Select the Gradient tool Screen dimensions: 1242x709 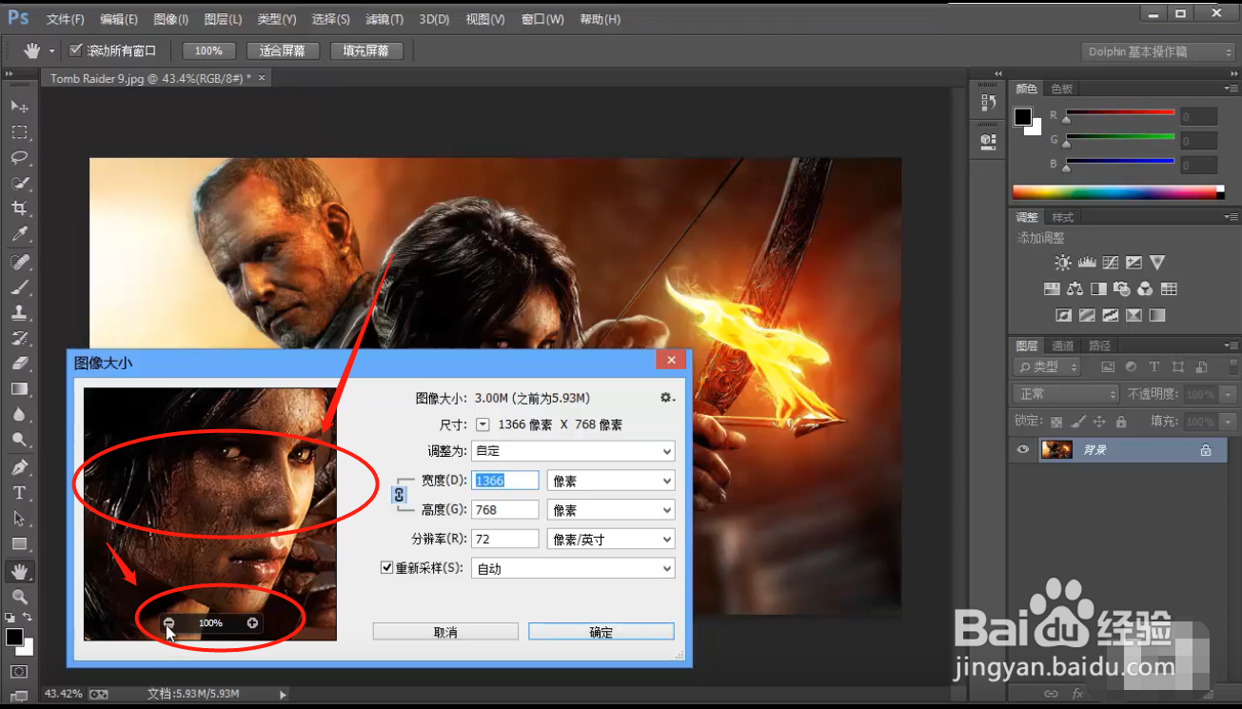[x=19, y=389]
